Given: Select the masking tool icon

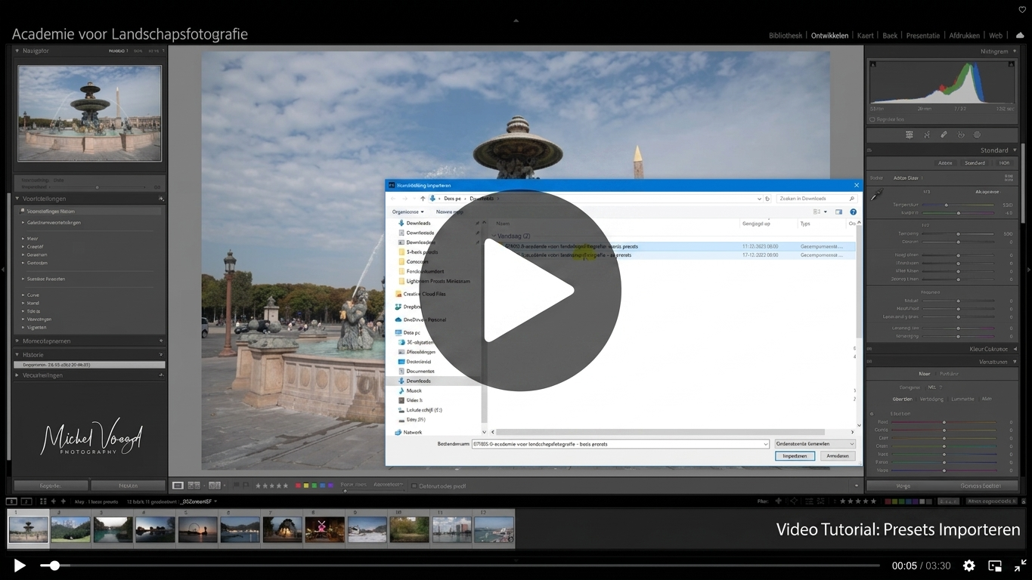Looking at the screenshot, I should tap(977, 135).
